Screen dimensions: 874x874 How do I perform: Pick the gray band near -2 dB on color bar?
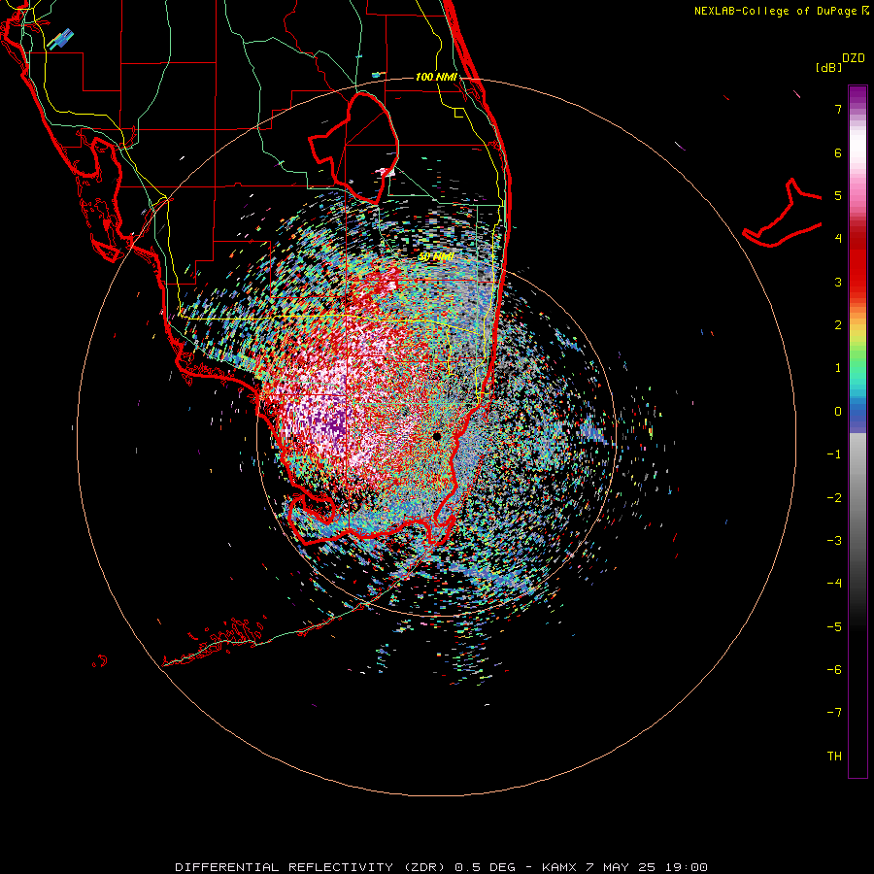857,497
